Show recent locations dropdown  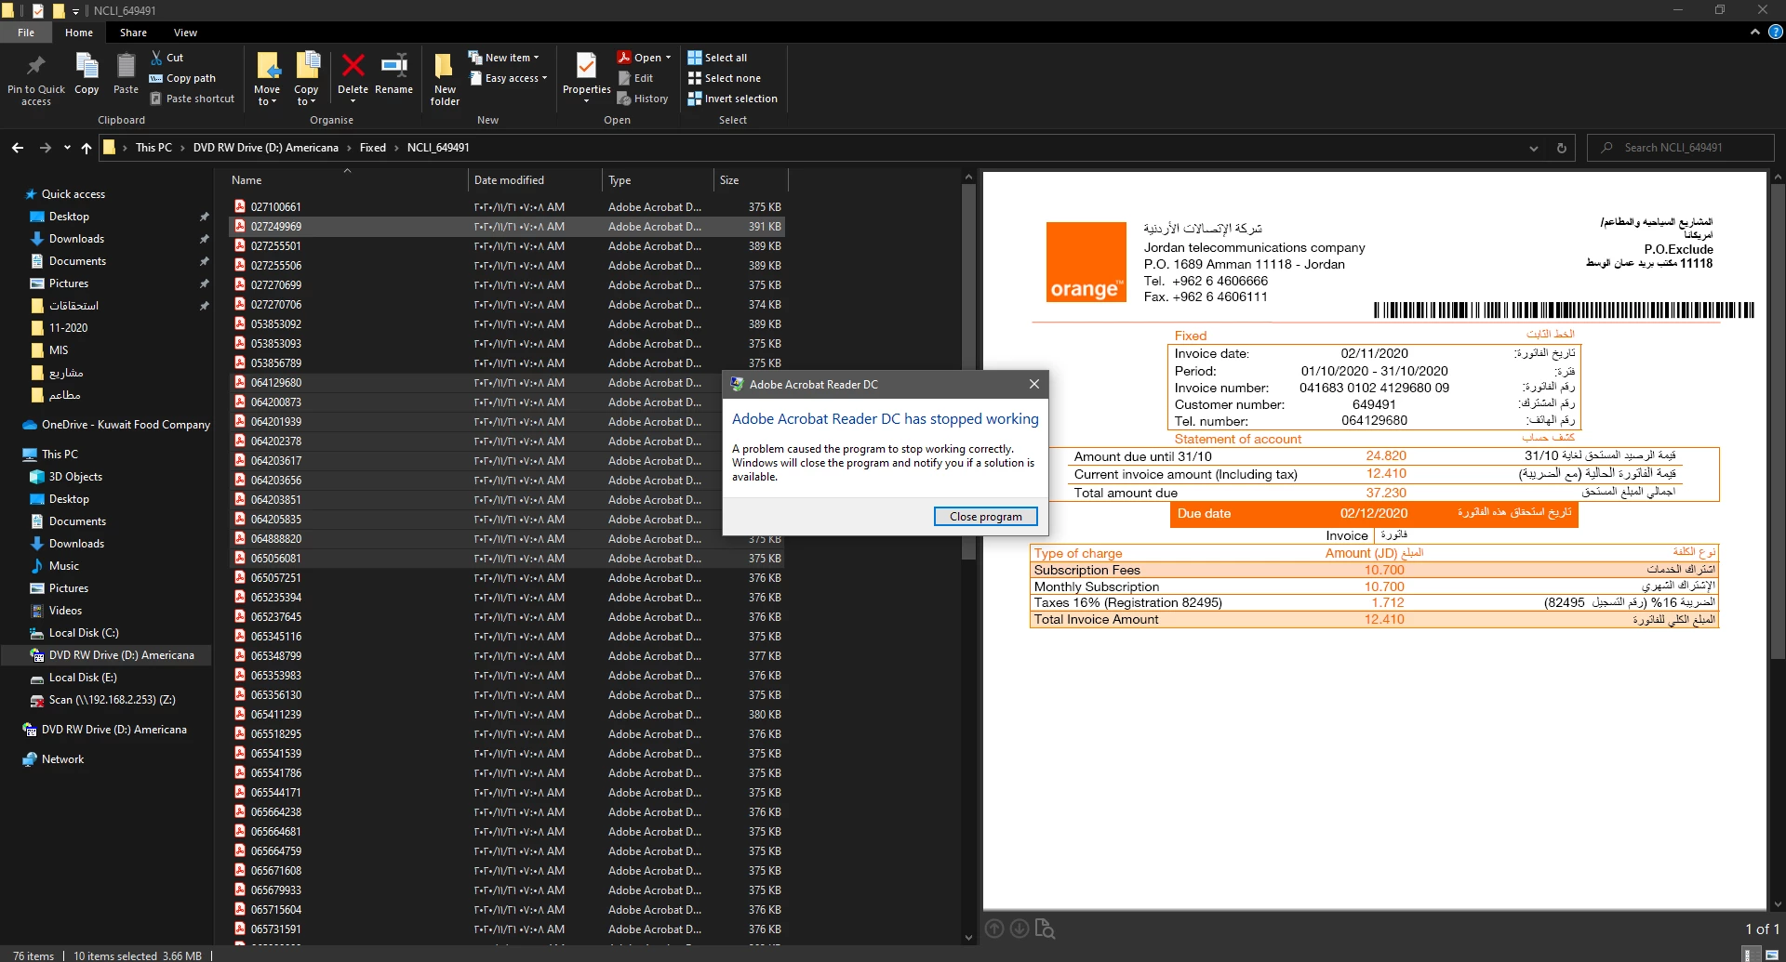[67, 148]
